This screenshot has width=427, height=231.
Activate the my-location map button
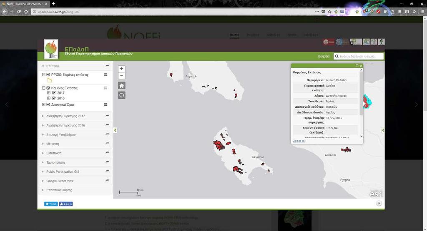(121, 95)
